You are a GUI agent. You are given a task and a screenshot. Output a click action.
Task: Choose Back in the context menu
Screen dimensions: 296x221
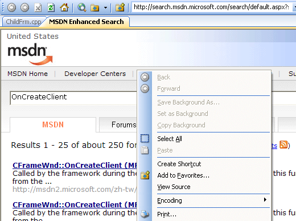pos(205,77)
